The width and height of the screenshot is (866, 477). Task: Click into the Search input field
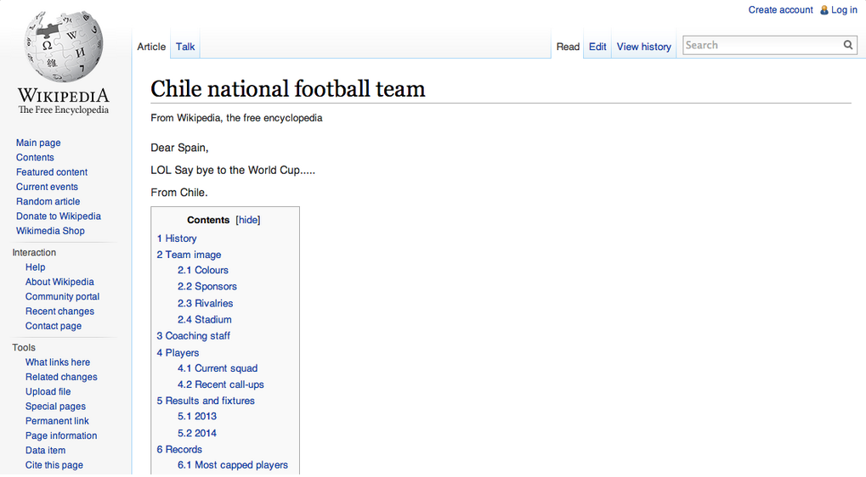[x=761, y=45]
